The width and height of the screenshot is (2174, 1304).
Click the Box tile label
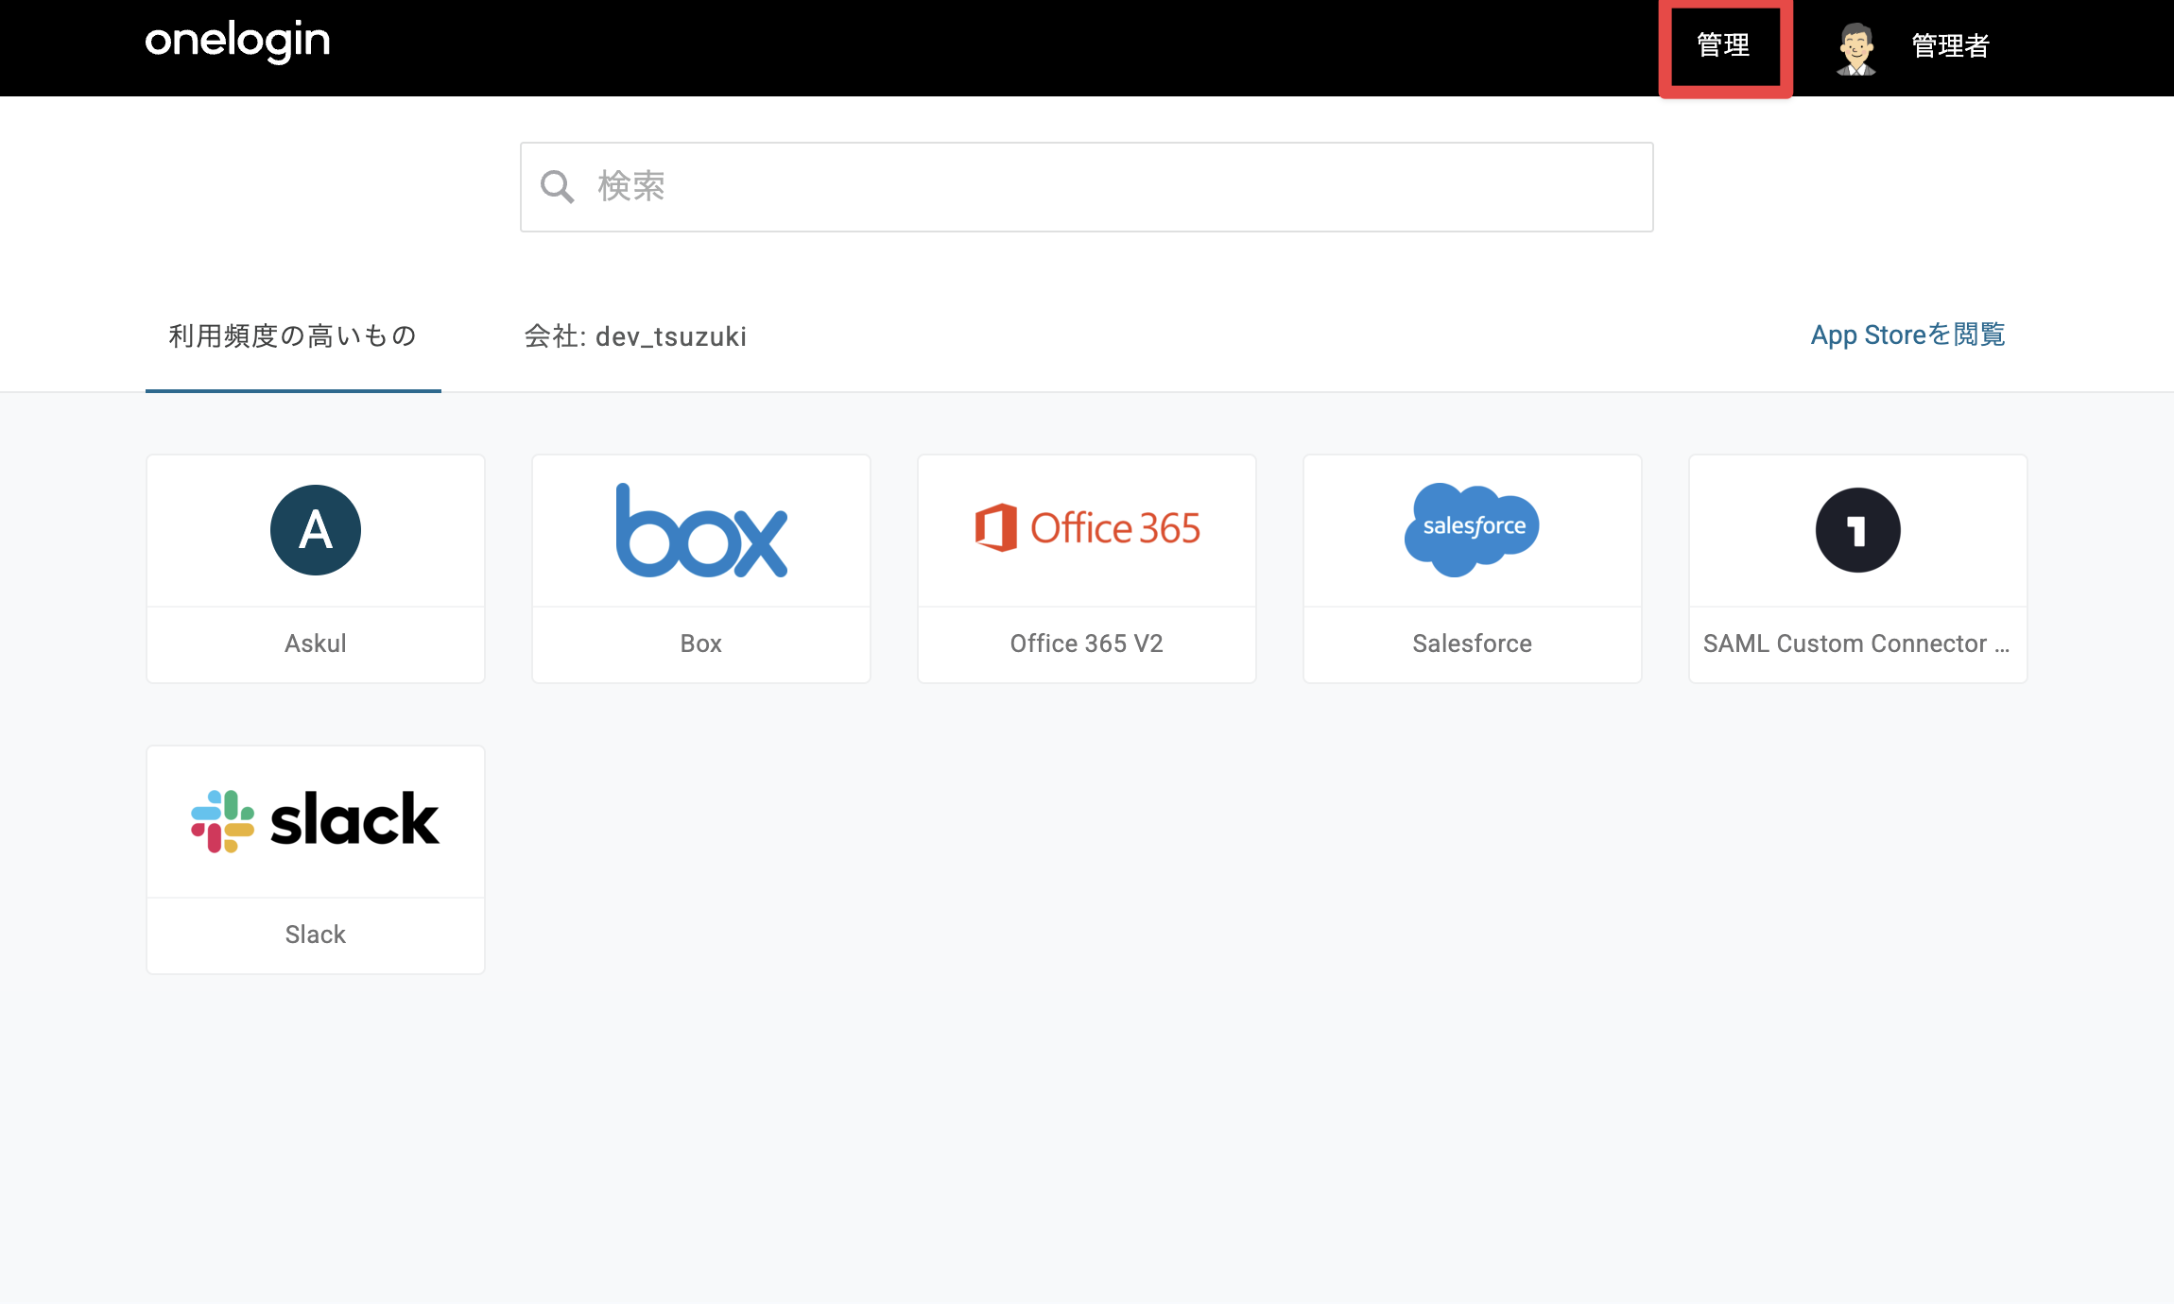click(x=701, y=643)
